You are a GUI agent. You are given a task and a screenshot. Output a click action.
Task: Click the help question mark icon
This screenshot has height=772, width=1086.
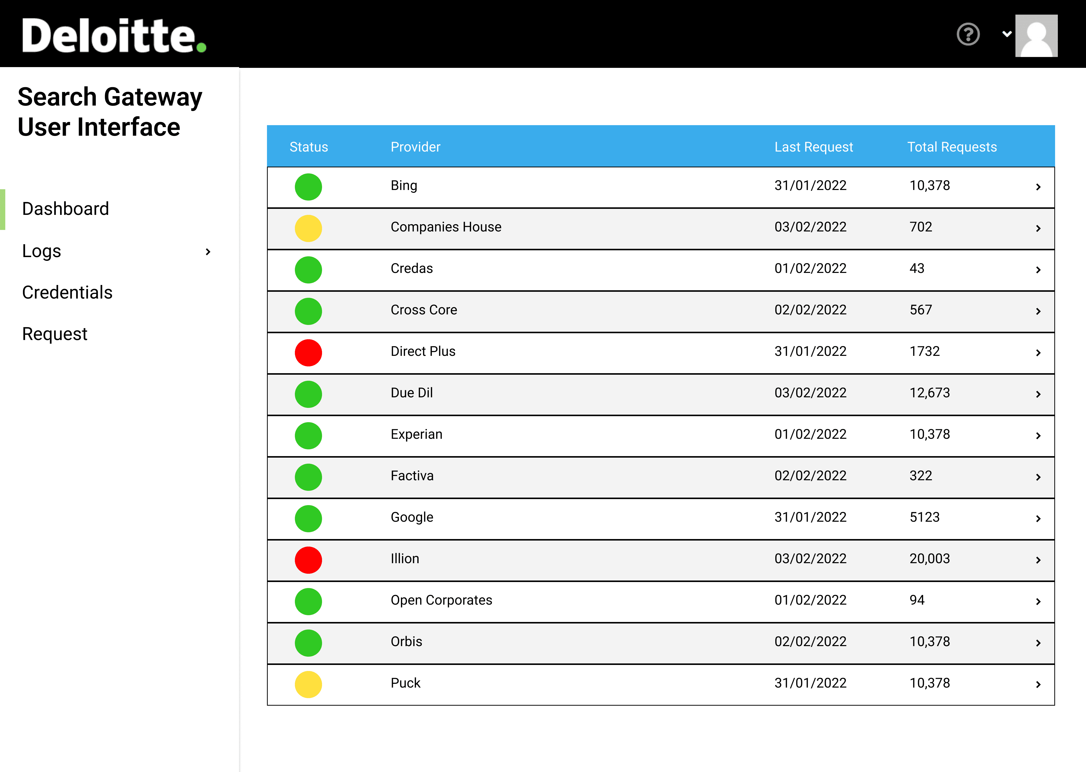click(x=968, y=34)
